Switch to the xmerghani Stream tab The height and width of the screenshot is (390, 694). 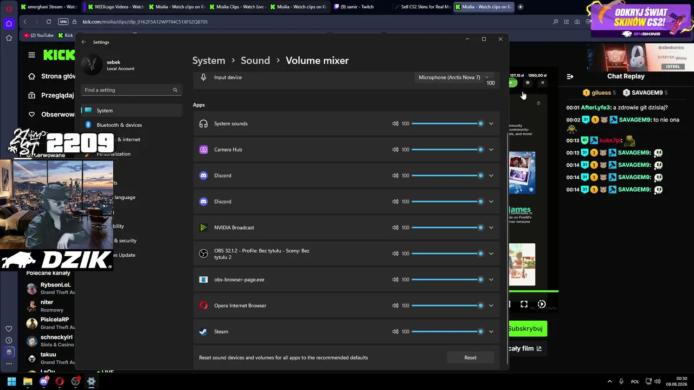pos(50,7)
